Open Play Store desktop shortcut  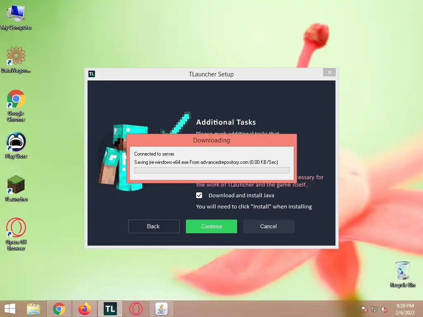[x=16, y=145]
